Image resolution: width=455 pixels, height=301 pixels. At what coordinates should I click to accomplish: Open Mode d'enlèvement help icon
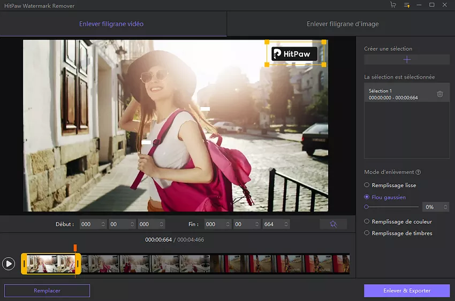[x=418, y=172]
